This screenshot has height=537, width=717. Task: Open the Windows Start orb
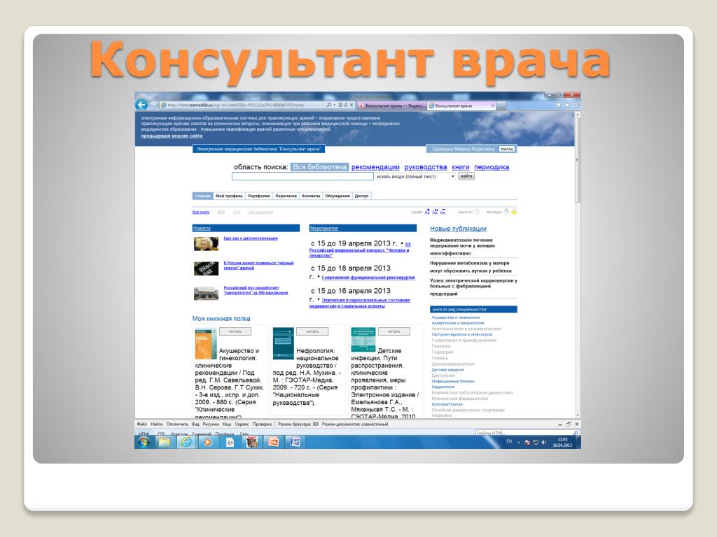(x=144, y=442)
